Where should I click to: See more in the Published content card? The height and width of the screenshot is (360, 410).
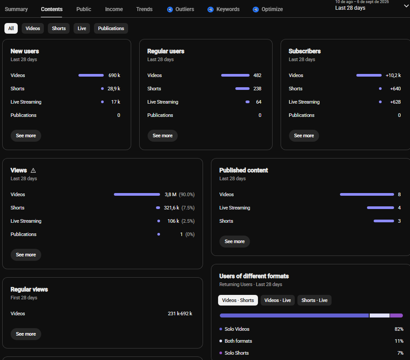click(234, 241)
